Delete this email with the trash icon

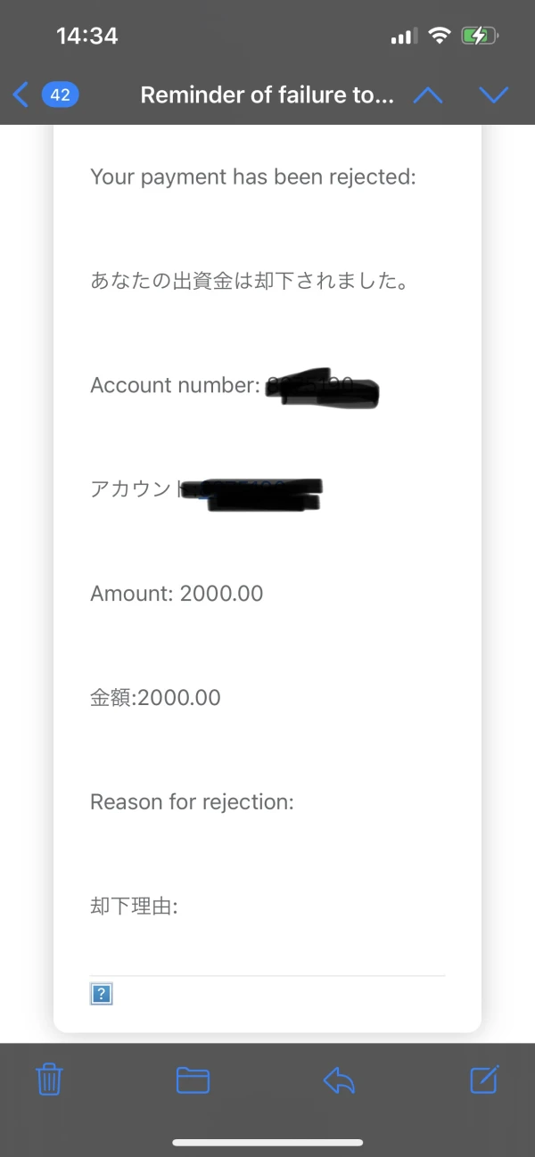(x=49, y=1080)
